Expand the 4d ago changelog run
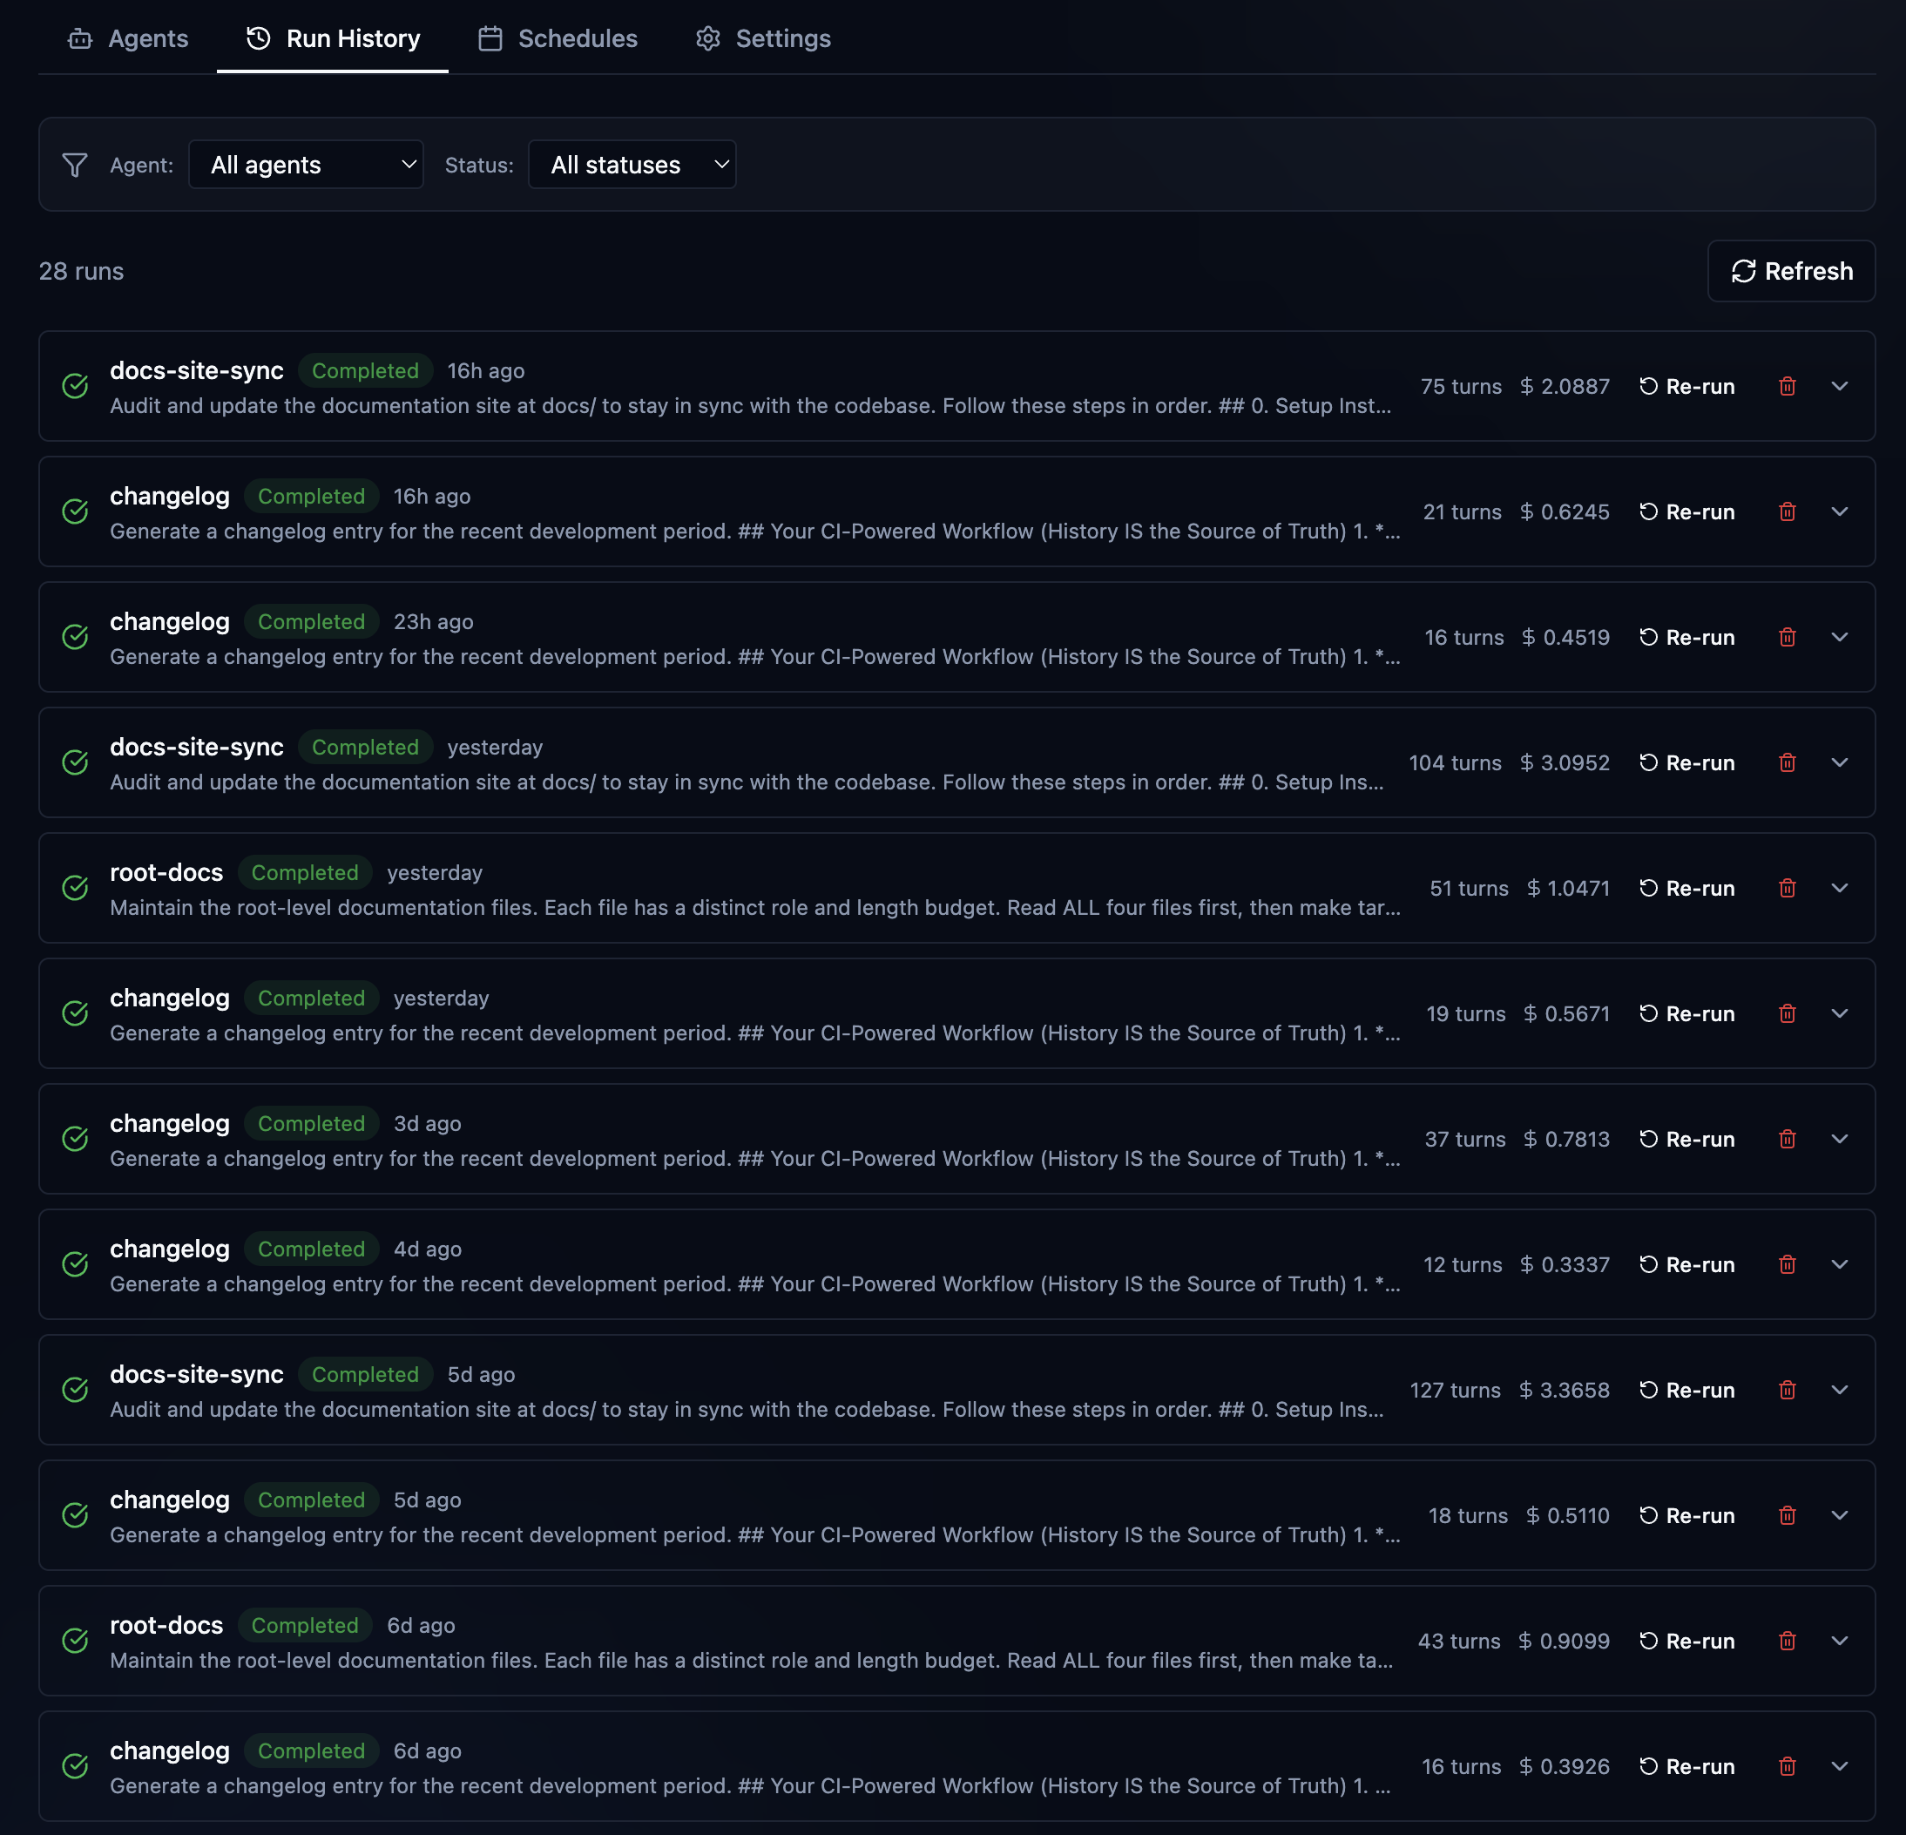Screen dimensions: 1906x1835 pyautogui.click(x=1839, y=1264)
